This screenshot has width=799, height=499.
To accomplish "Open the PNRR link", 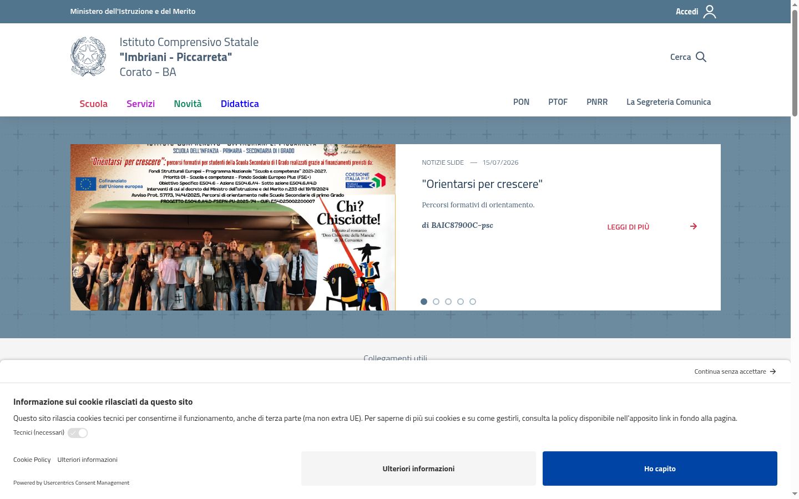I will coord(597,102).
